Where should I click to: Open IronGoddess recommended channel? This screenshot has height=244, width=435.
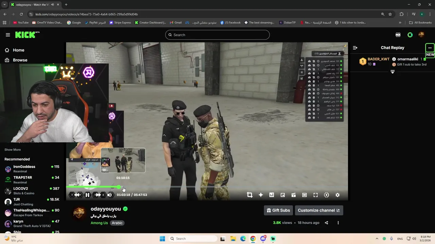(x=32, y=169)
